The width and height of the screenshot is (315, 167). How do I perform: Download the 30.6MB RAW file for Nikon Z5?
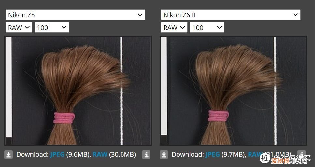(x=100, y=154)
